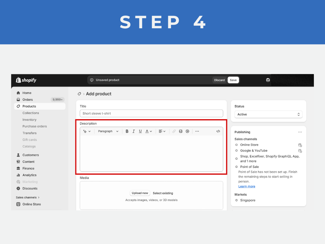The image size is (325, 244).
Task: Insert a video into the description
Action: (x=187, y=131)
